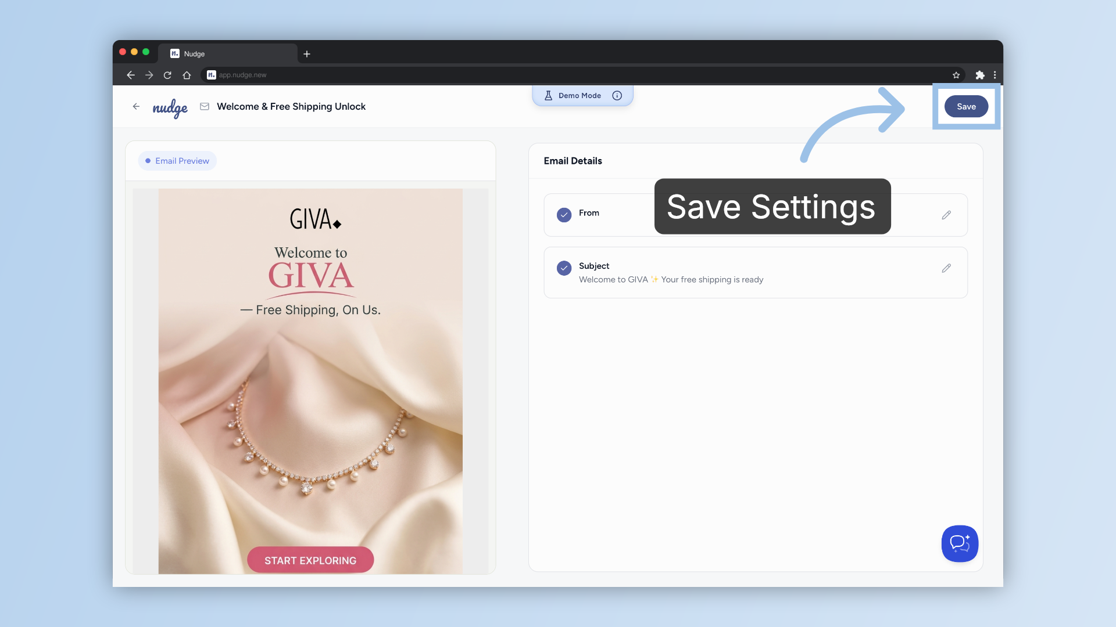1116x627 pixels.
Task: Click the Email Details heading
Action: [x=573, y=161]
